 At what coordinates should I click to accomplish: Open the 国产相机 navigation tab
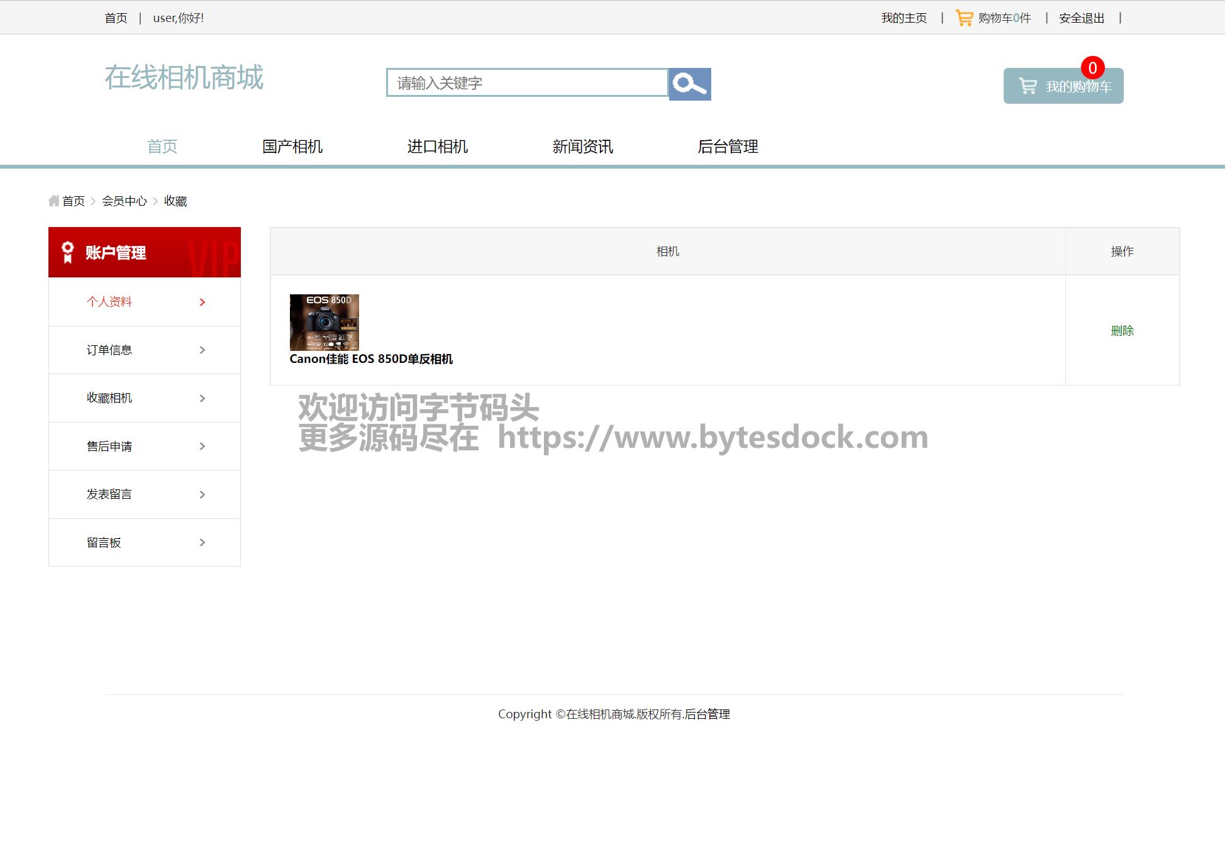point(292,147)
